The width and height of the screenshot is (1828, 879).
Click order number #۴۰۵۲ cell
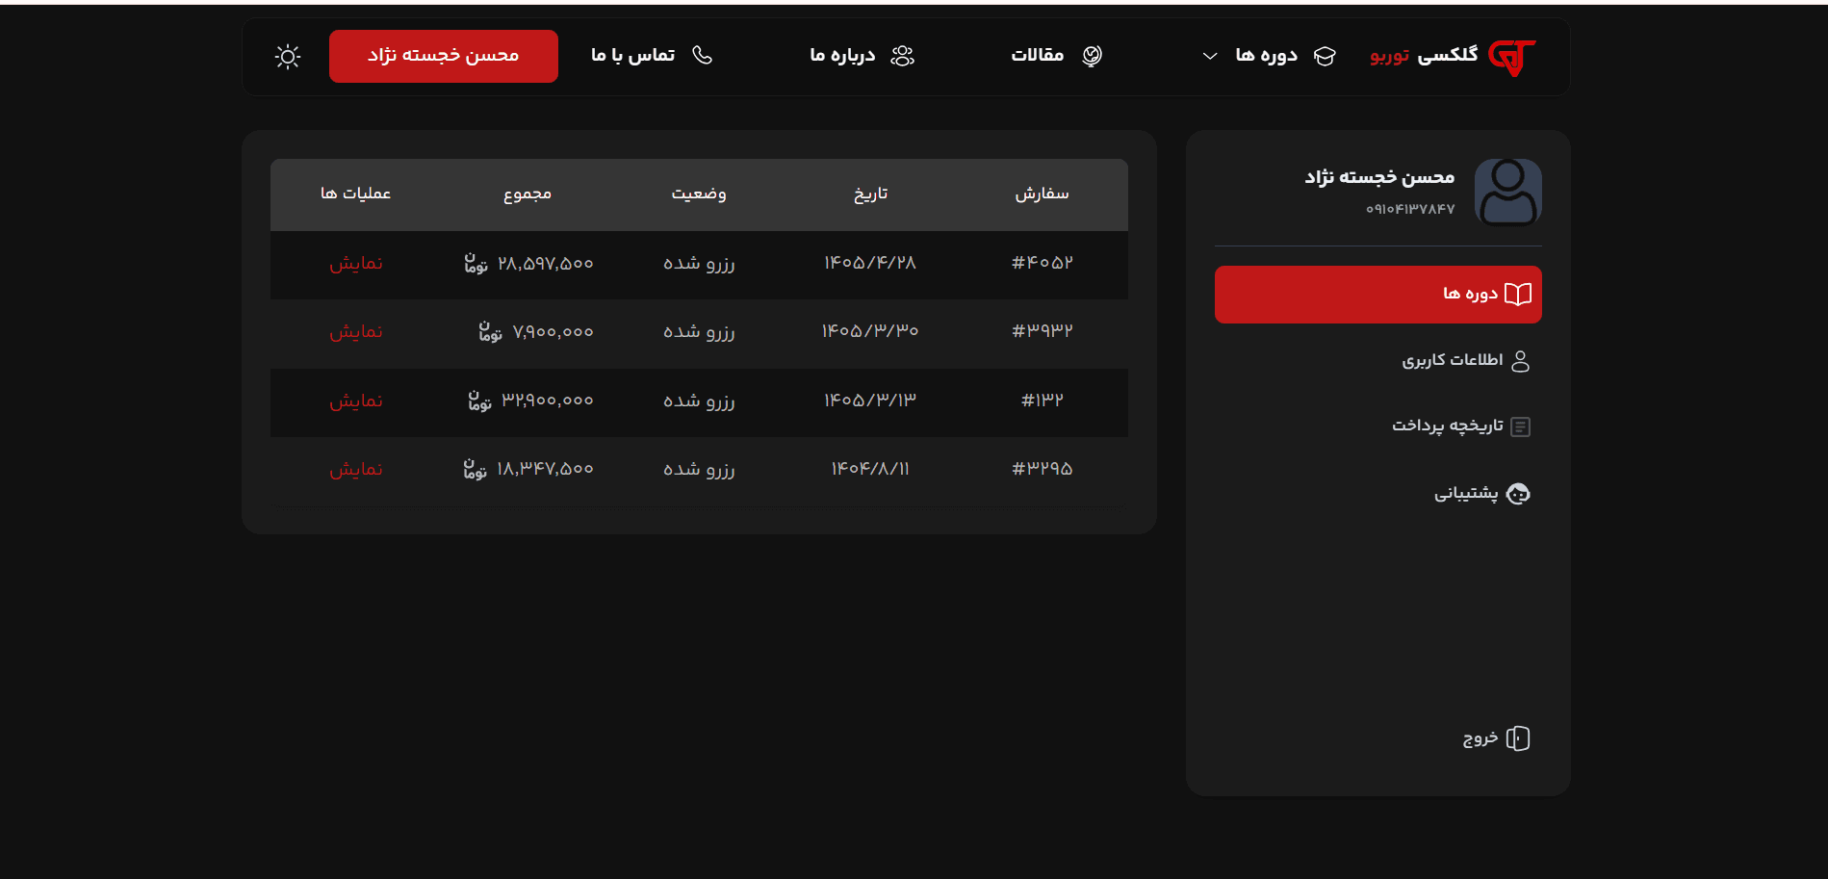click(x=1042, y=263)
